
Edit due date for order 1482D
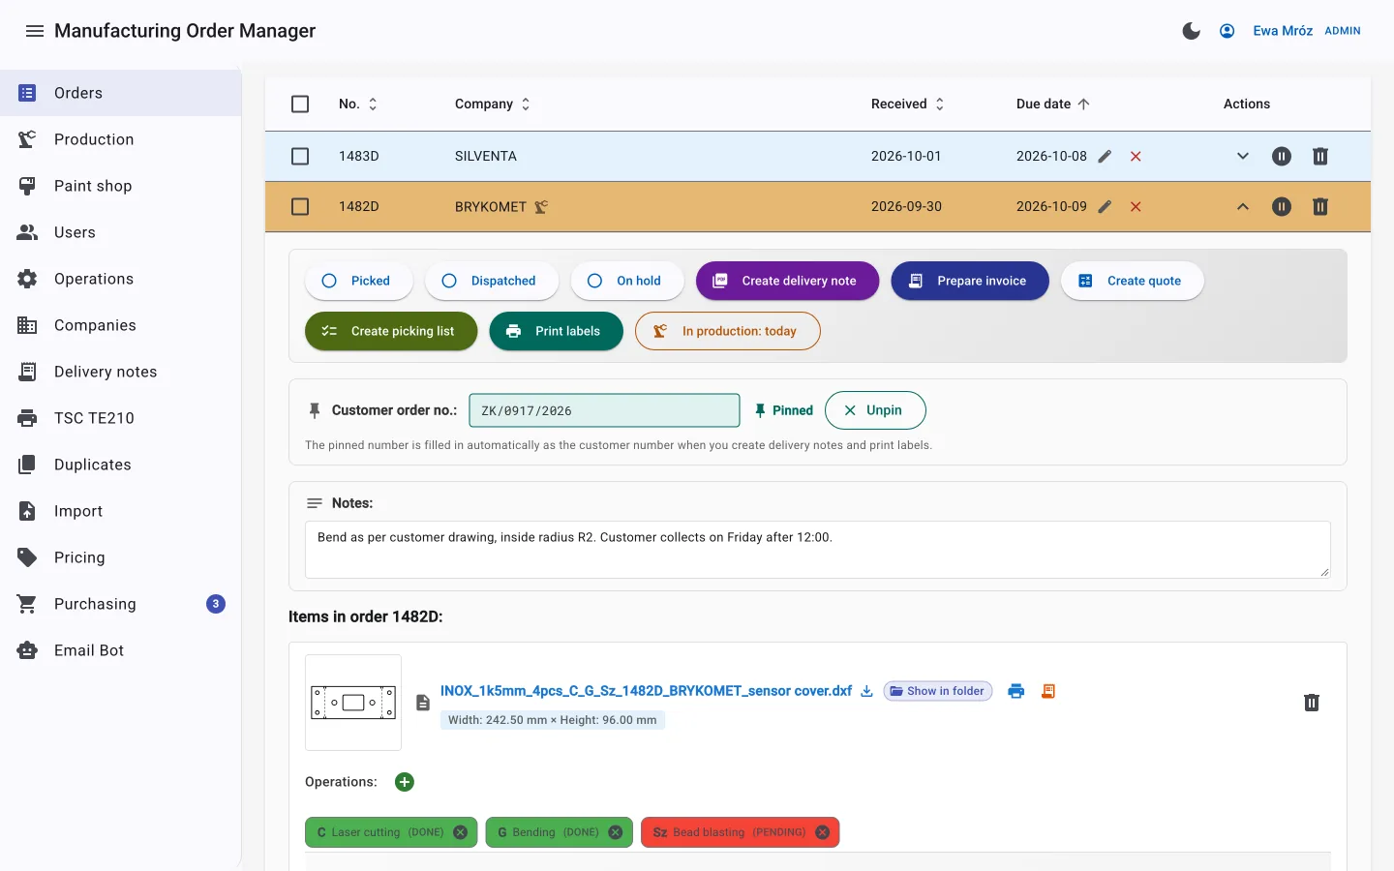coord(1105,206)
